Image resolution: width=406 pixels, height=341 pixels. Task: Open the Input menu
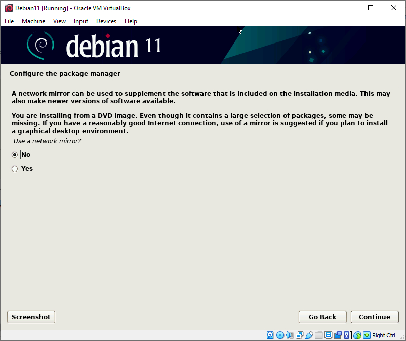click(x=80, y=21)
